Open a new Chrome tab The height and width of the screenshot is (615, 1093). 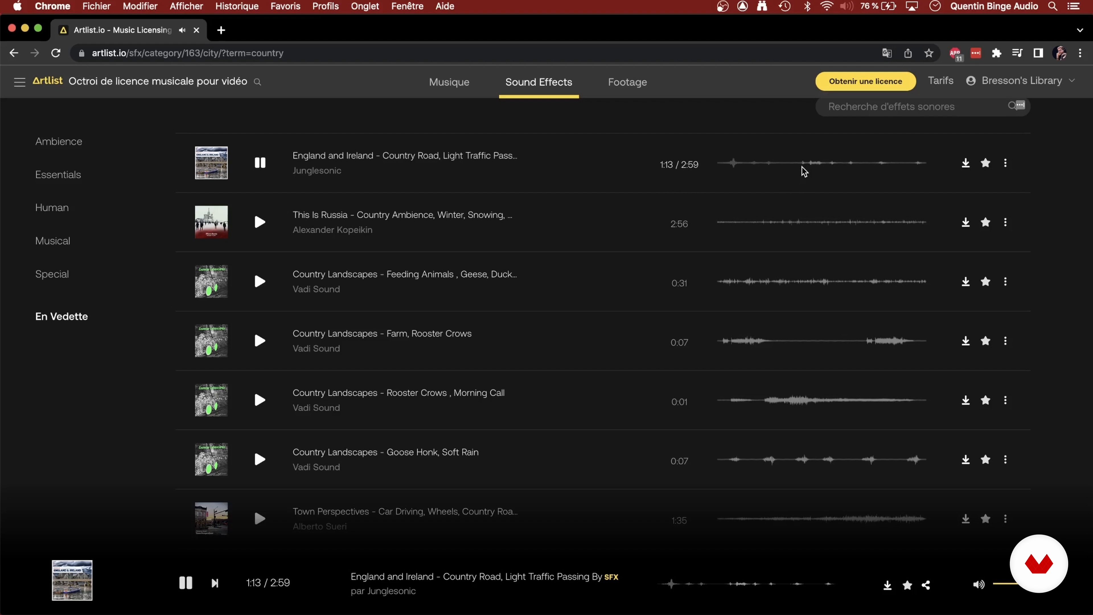(221, 30)
